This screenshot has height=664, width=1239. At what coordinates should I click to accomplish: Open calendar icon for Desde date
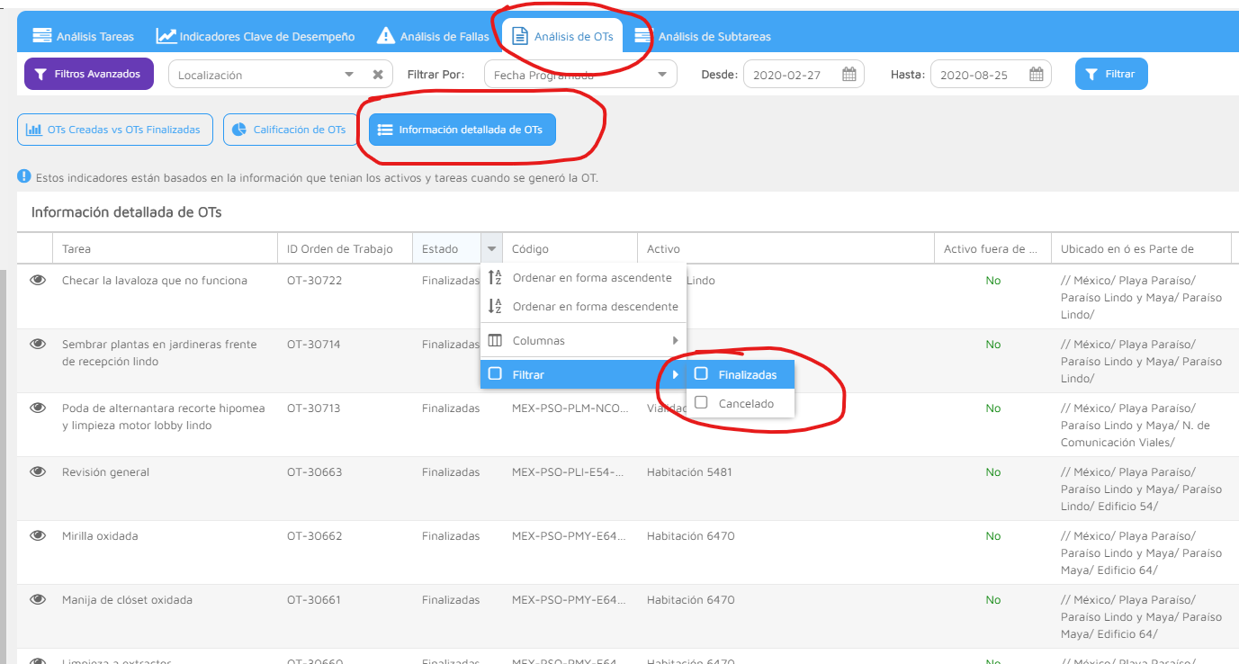click(x=848, y=75)
